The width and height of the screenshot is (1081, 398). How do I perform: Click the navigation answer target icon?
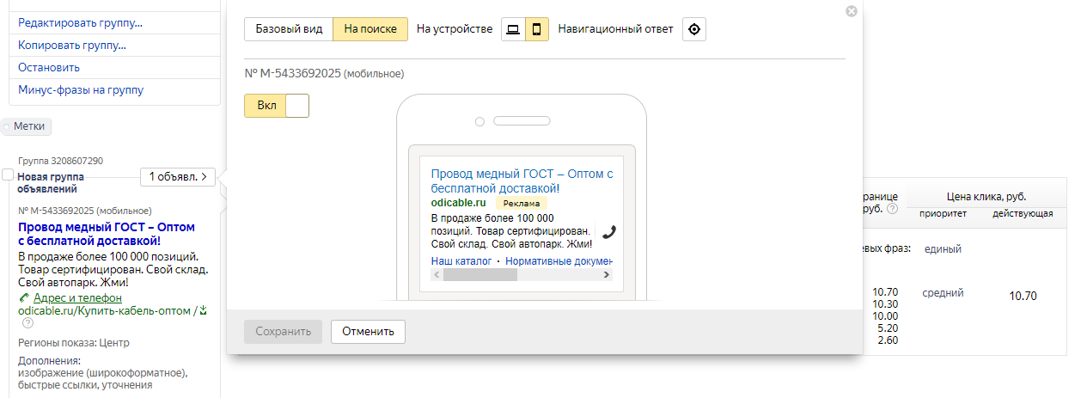(694, 29)
